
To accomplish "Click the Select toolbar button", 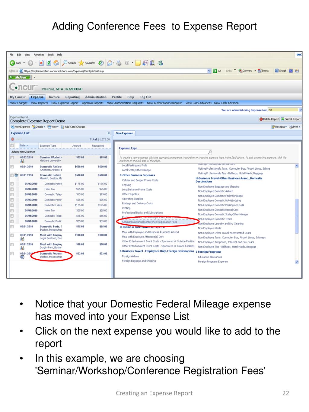I will tap(263, 71).
